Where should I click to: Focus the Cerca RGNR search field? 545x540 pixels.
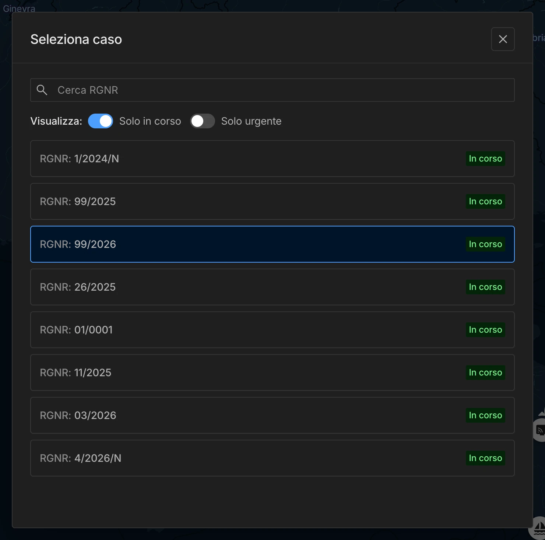click(272, 90)
